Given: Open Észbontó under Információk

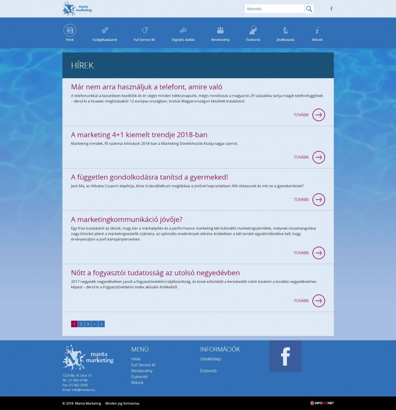Looking at the screenshot, I should pos(208,371).
